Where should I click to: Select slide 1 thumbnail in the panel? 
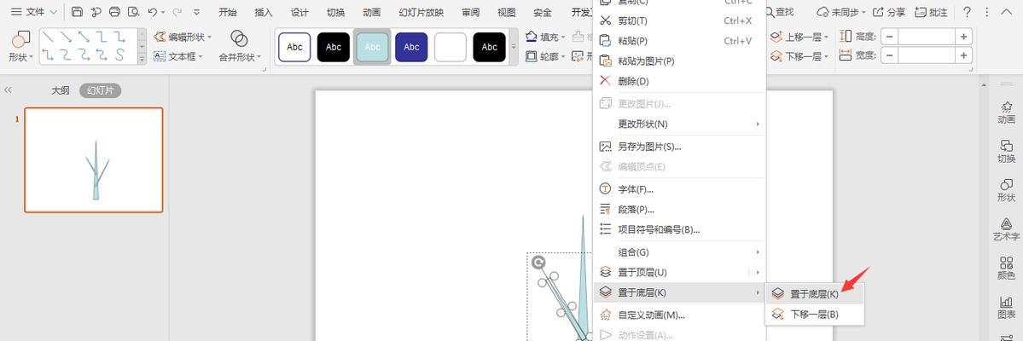[x=94, y=159]
